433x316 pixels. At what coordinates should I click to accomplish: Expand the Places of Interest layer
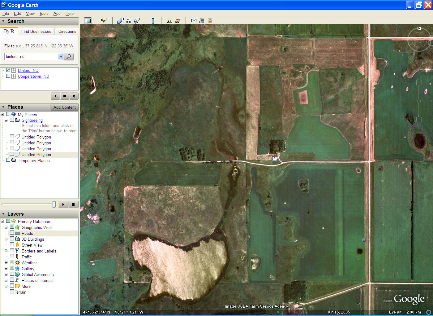pyautogui.click(x=6, y=280)
